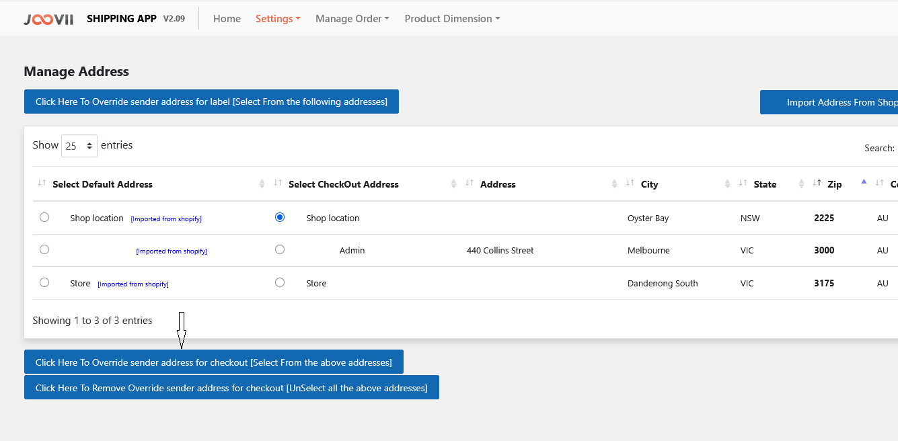Open the Settings dropdown menu
Image resolution: width=898 pixels, height=441 pixels.
[x=277, y=19]
